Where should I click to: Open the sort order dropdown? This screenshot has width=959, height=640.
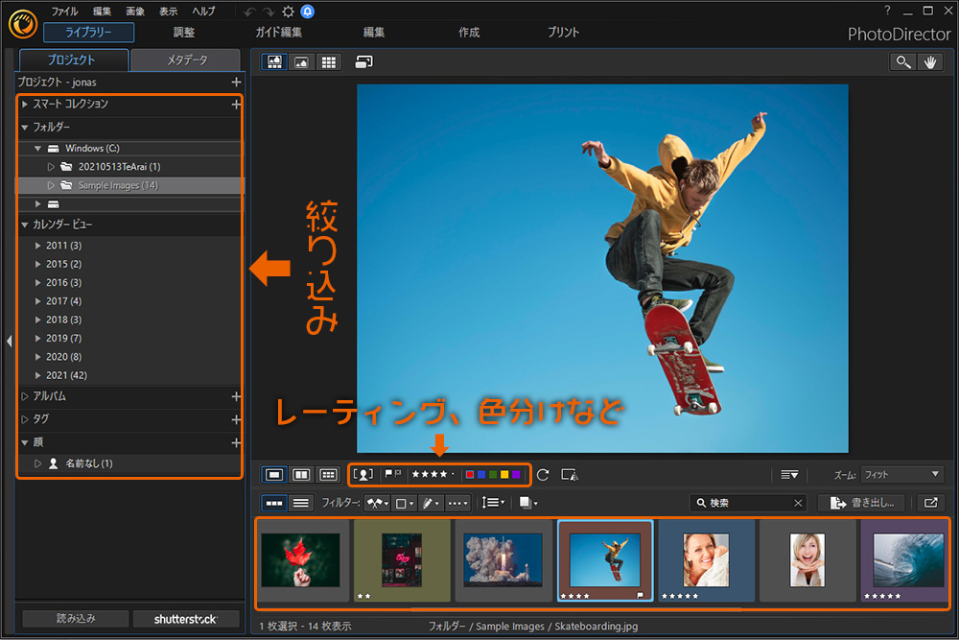point(493,503)
